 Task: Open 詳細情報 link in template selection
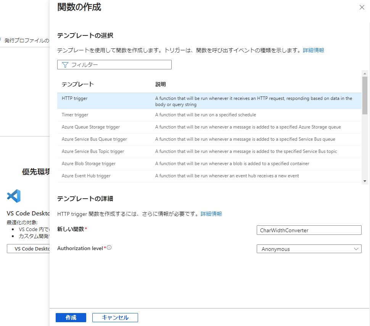(314, 50)
